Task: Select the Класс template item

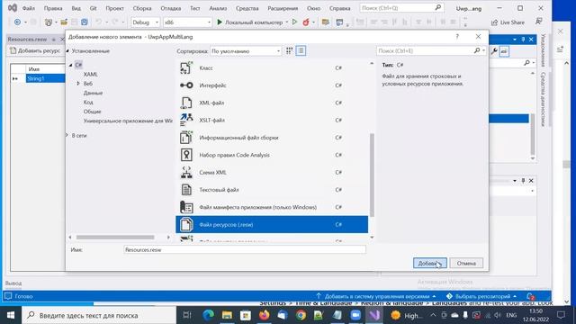Action: pyautogui.click(x=272, y=68)
